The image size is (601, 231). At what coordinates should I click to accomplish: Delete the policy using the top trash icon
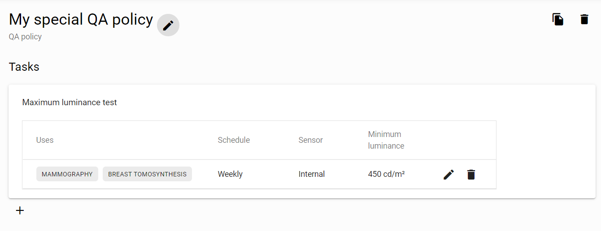tap(584, 19)
